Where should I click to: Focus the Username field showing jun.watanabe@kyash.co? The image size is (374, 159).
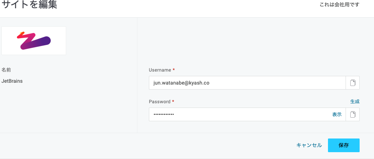247,83
